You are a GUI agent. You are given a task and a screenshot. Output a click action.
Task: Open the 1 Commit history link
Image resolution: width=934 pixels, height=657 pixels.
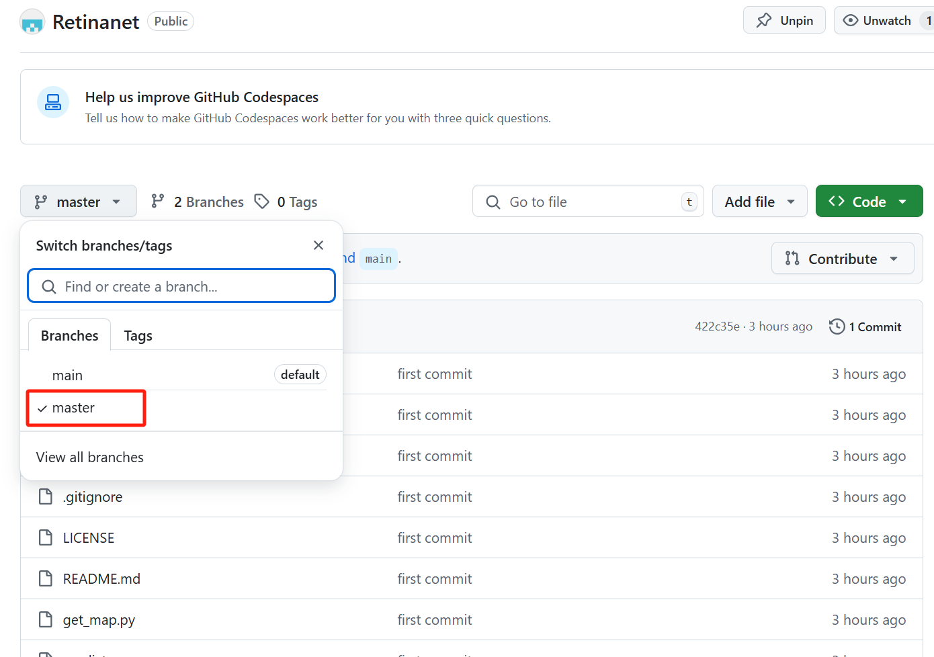[x=865, y=326]
